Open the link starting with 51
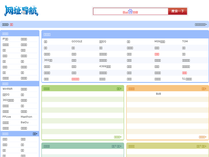The width and height of the screenshot is (209, 157). [x=187, y=79]
